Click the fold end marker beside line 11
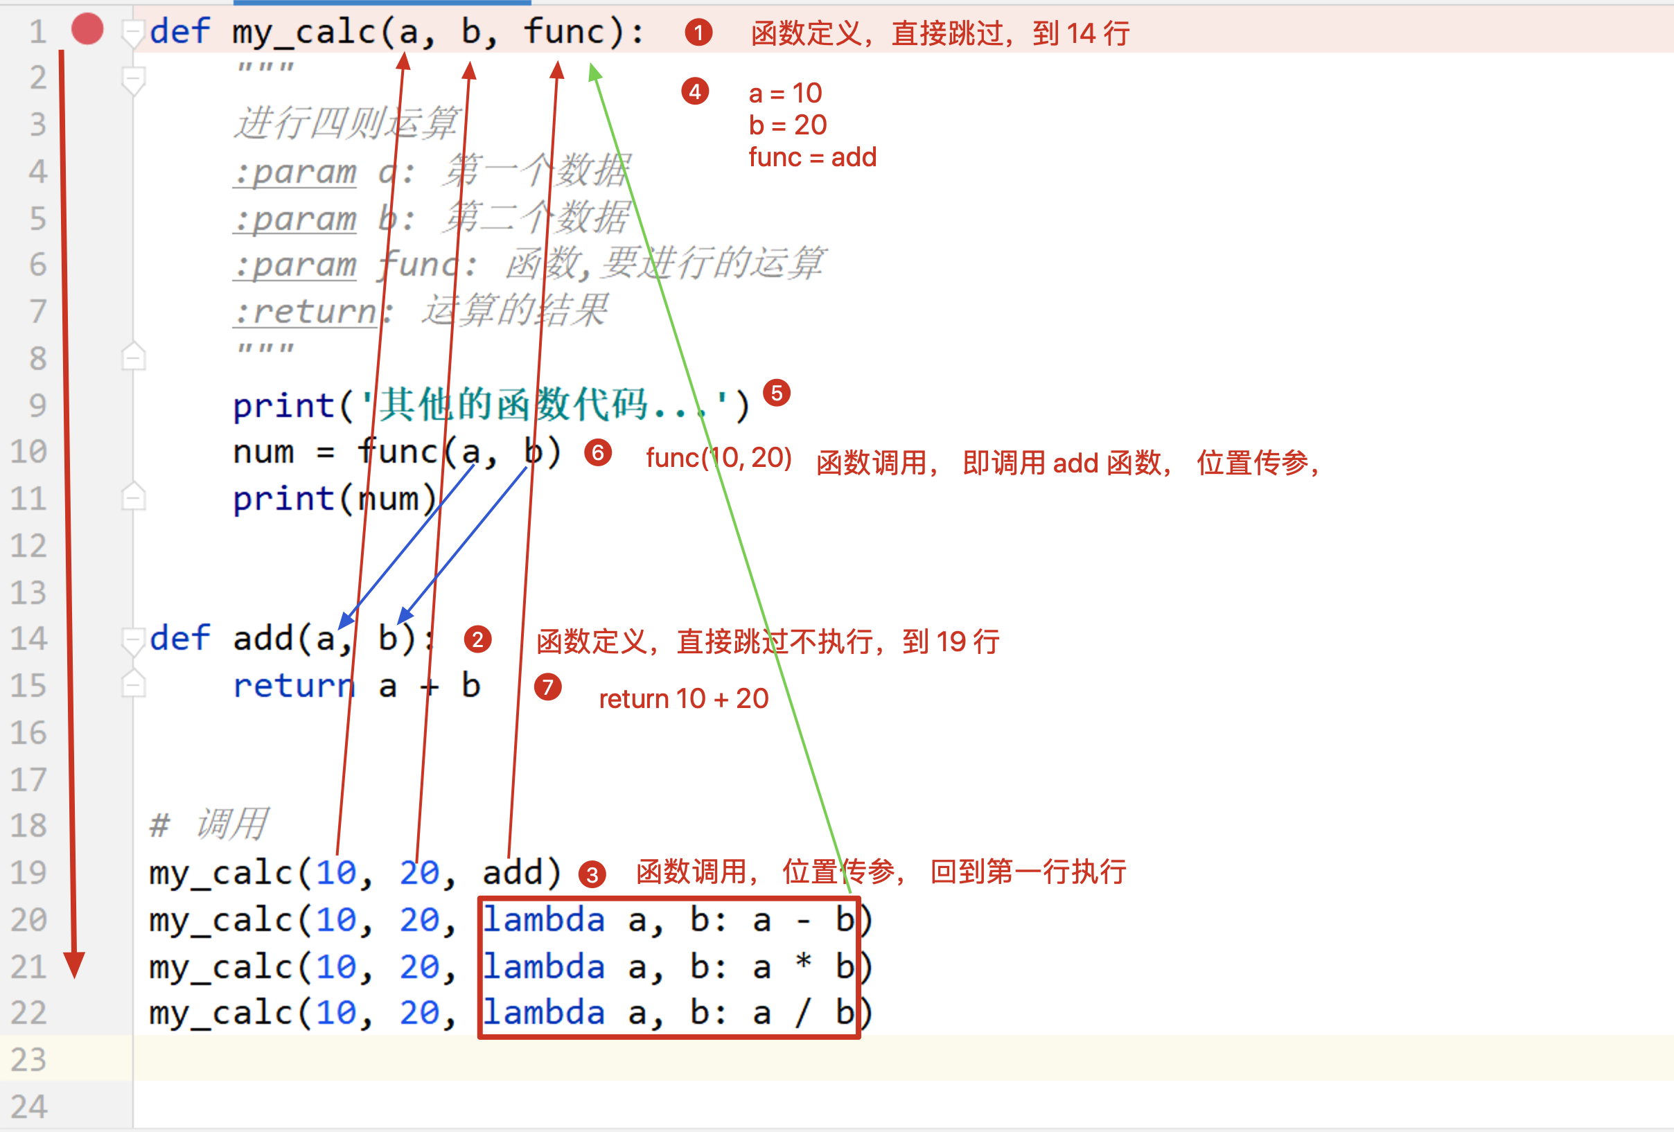Screen dimensions: 1674x1132 tap(133, 497)
